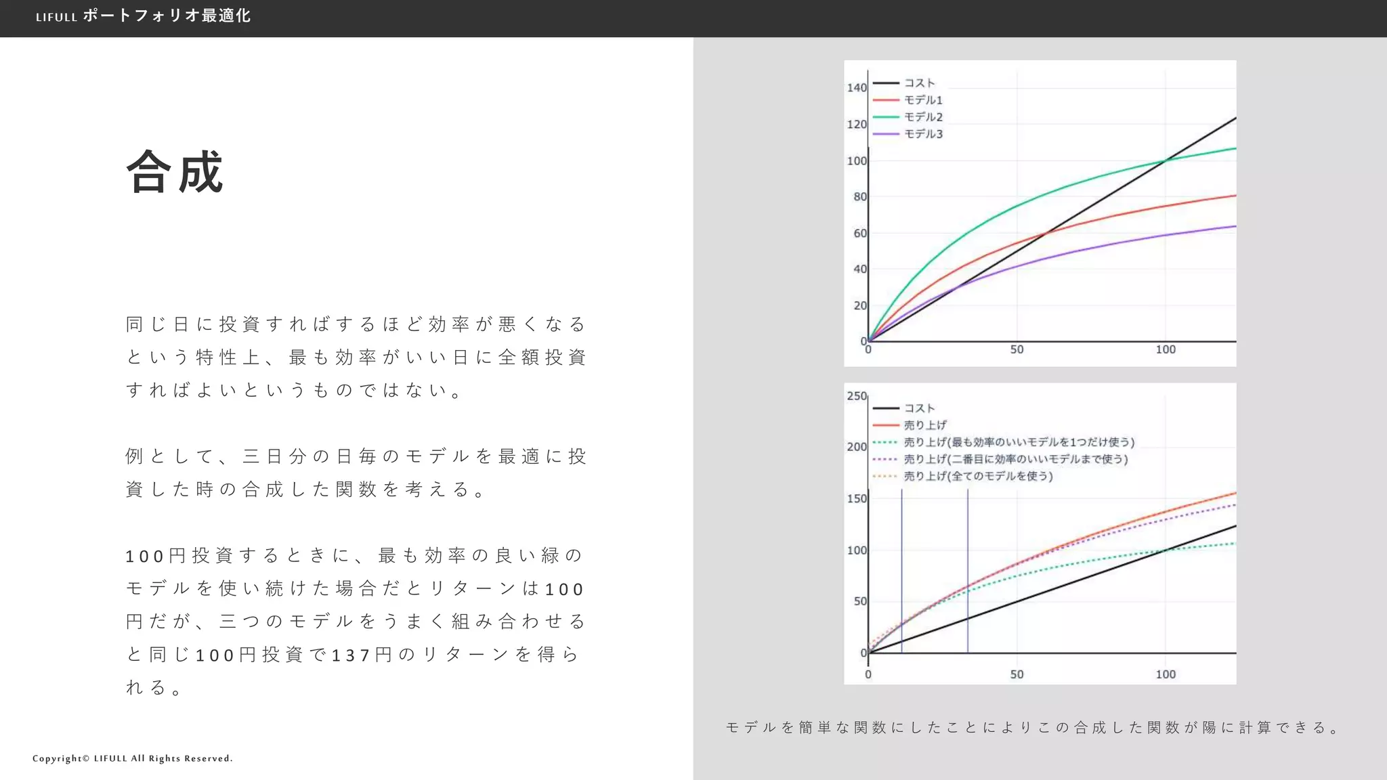Click the モデル2 legend entry
Image resolution: width=1387 pixels, height=780 pixels.
(x=908, y=116)
